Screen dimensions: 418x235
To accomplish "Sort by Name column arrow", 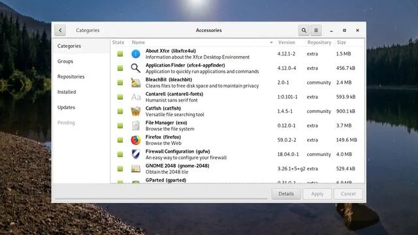I will (271, 42).
